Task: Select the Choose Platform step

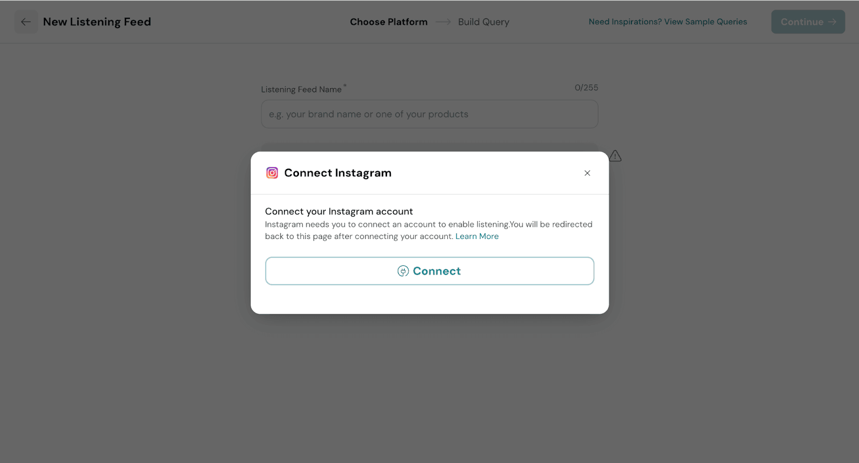Action: (389, 22)
